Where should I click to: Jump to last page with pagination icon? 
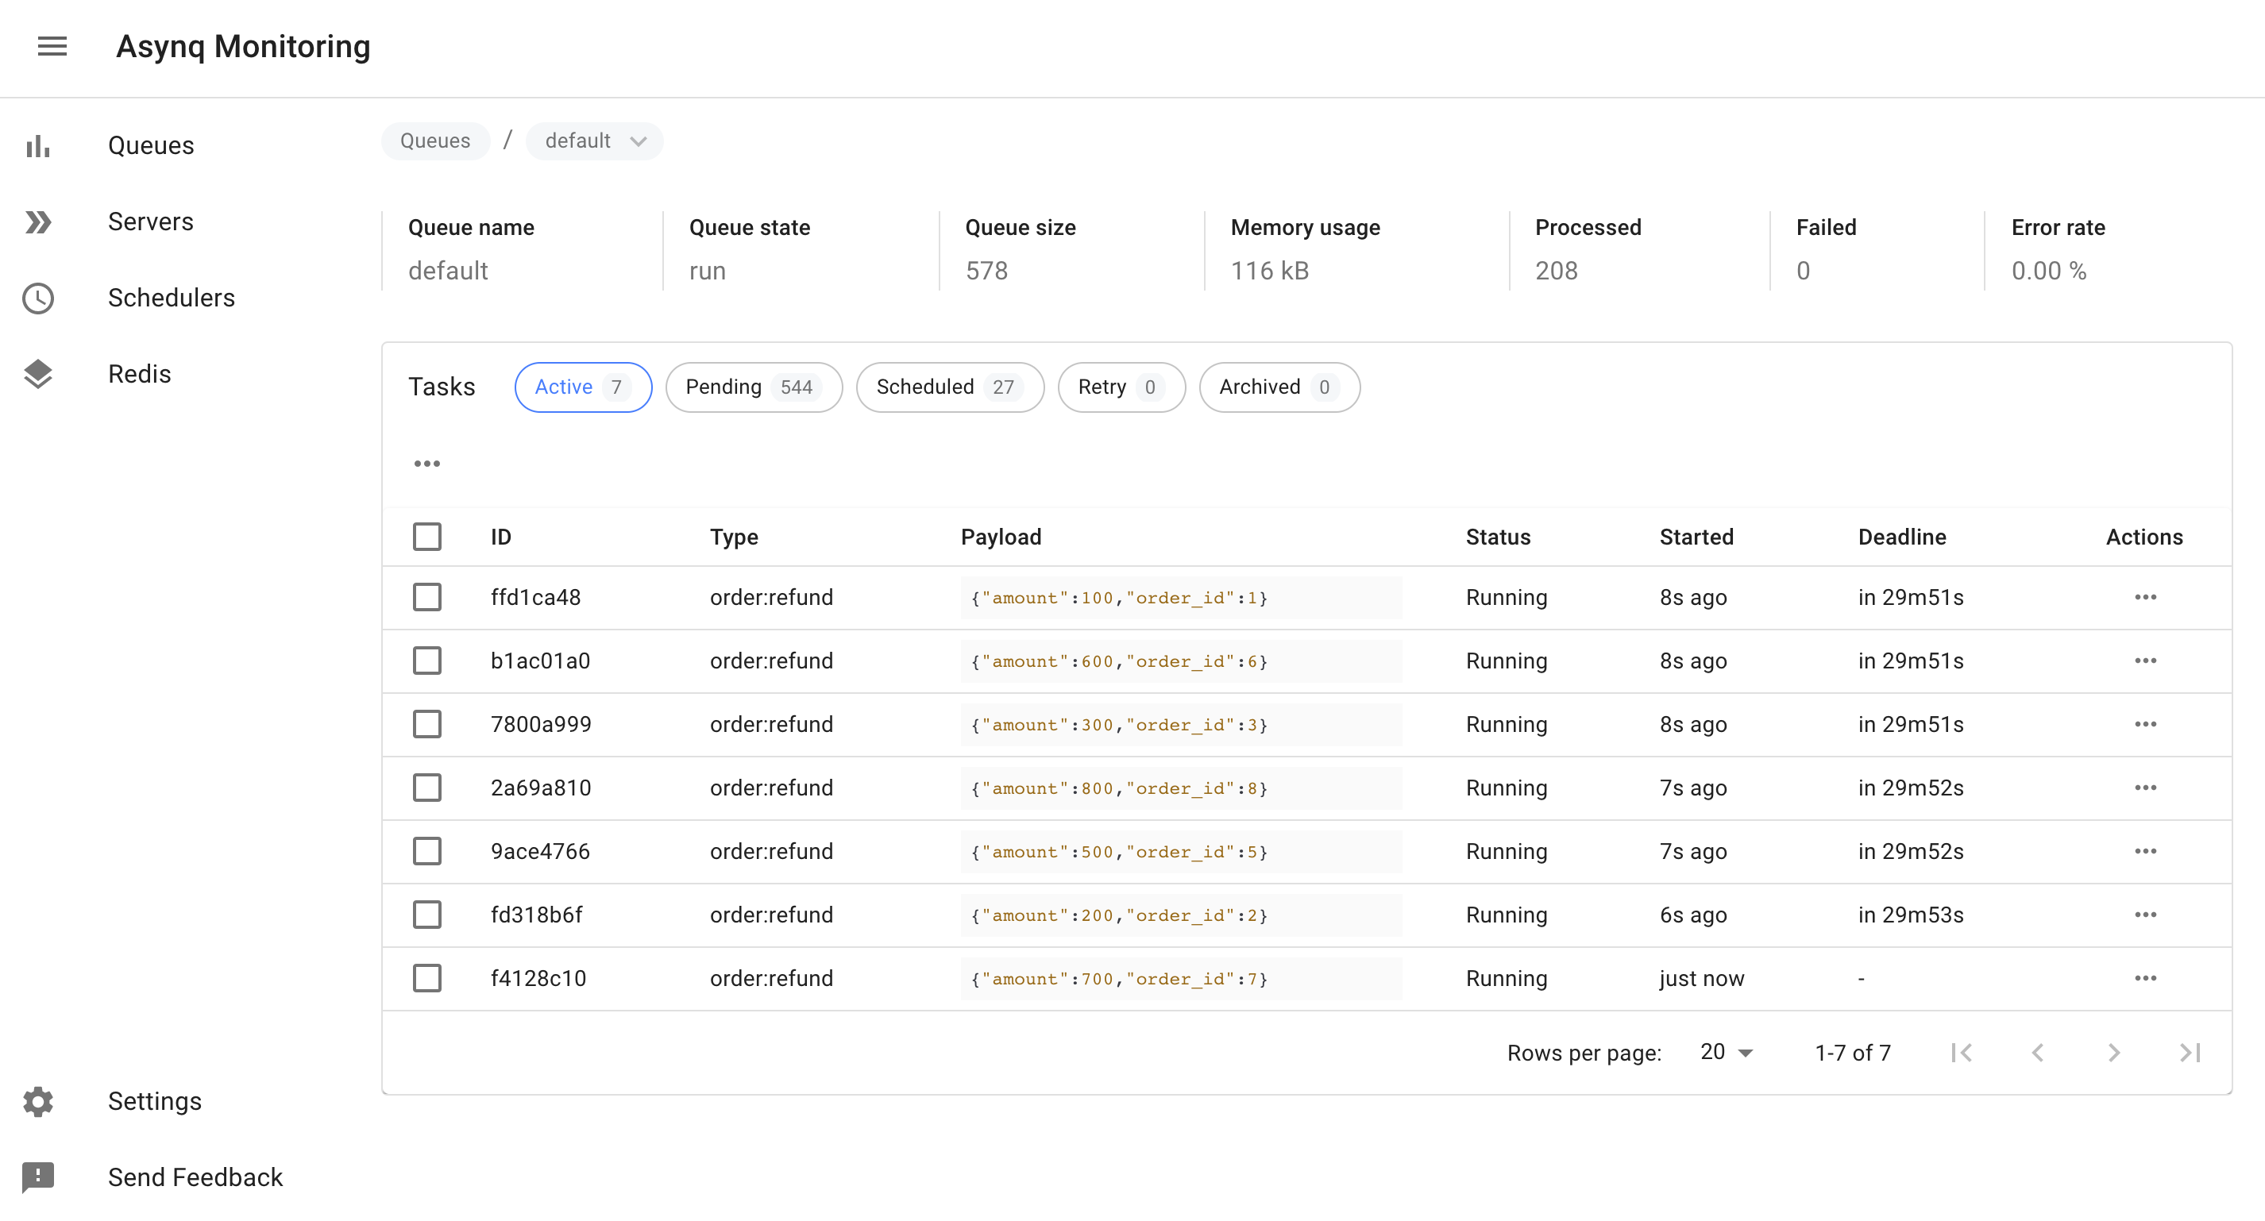pos(2190,1051)
